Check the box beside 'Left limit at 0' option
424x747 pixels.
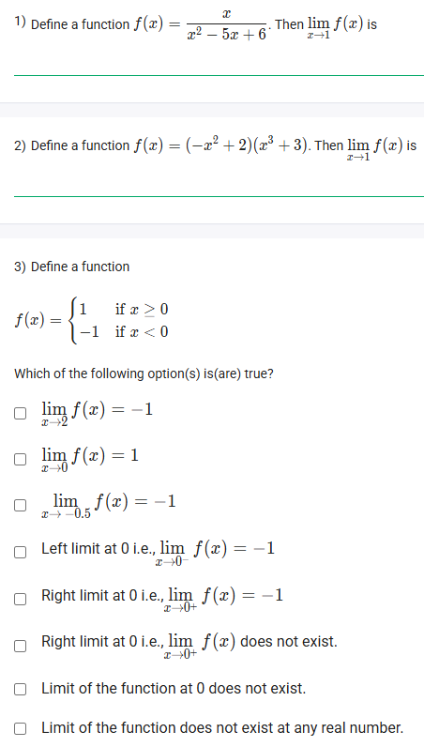(20, 552)
